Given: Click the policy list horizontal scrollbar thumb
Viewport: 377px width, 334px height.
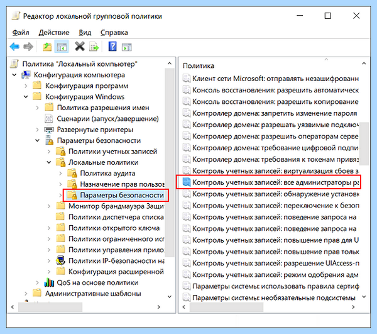Looking at the screenshot, I should pyautogui.click(x=226, y=307).
